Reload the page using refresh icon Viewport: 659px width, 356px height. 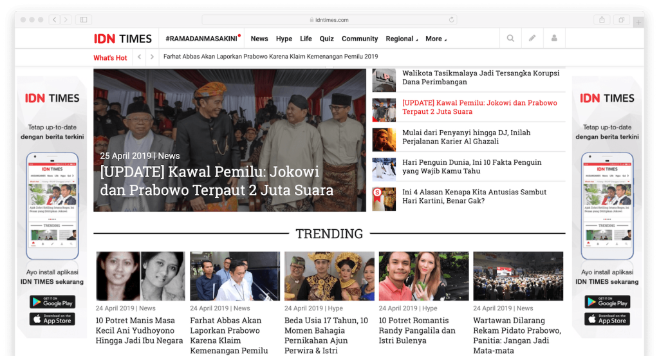[451, 20]
